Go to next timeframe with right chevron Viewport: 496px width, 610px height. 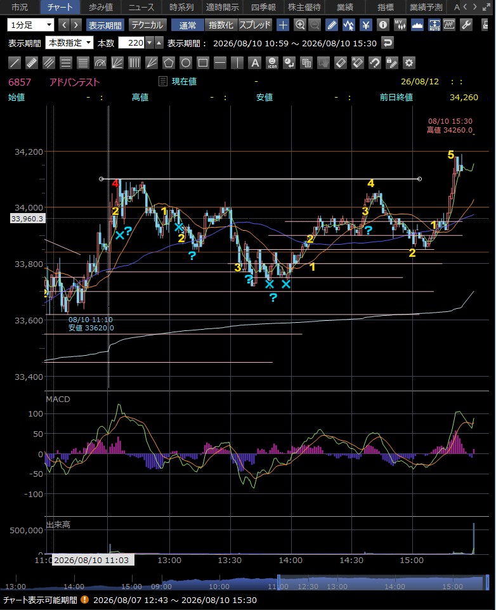76,25
